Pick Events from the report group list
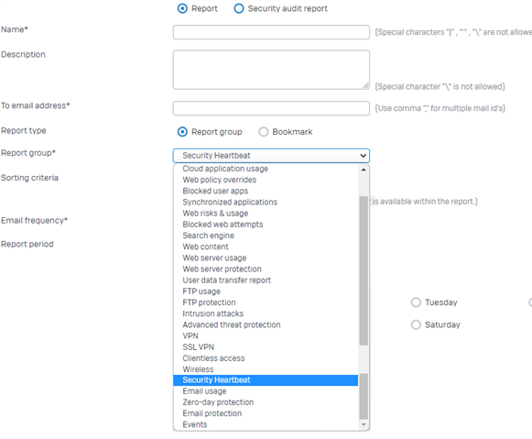Image resolution: width=532 pixels, height=439 pixels. (x=266, y=424)
